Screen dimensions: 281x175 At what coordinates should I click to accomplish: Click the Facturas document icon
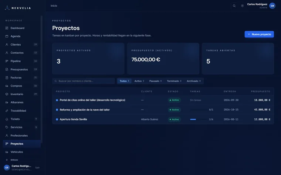tap(7, 77)
